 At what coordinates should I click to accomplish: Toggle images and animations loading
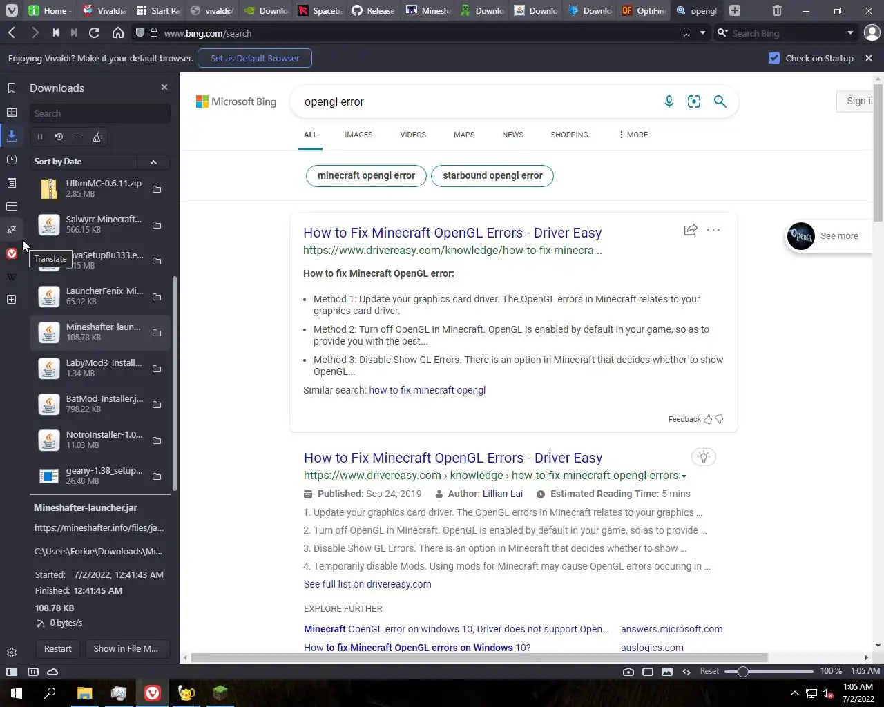pyautogui.click(x=667, y=671)
